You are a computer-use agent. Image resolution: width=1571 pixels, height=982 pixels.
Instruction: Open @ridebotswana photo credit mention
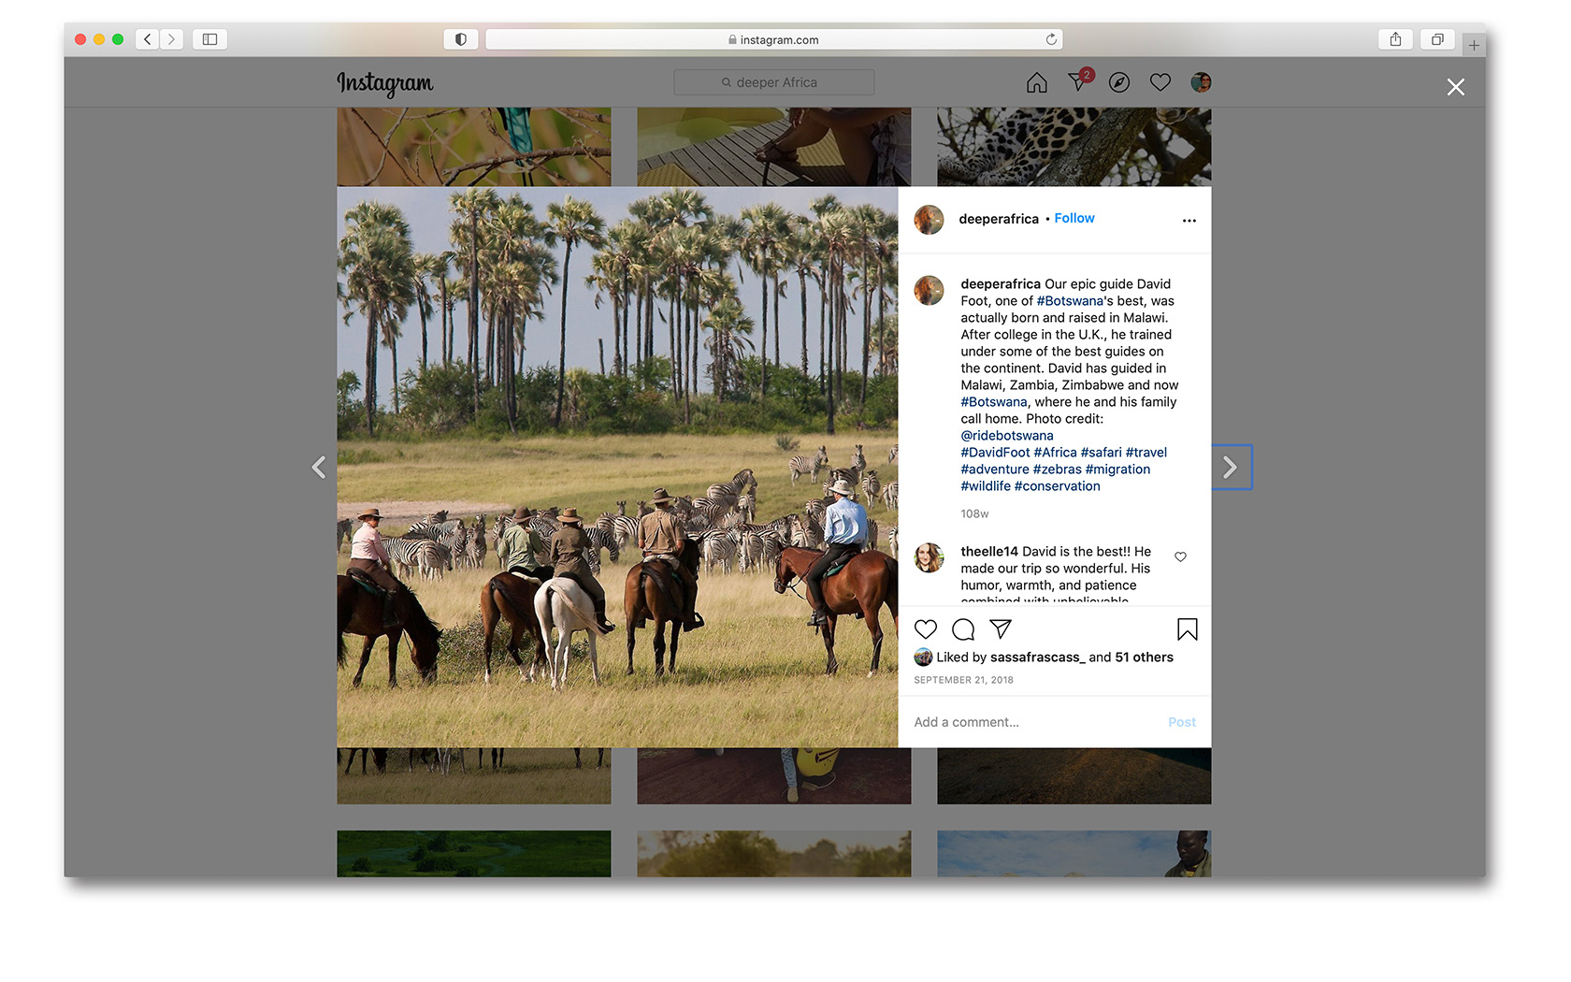[1007, 436]
